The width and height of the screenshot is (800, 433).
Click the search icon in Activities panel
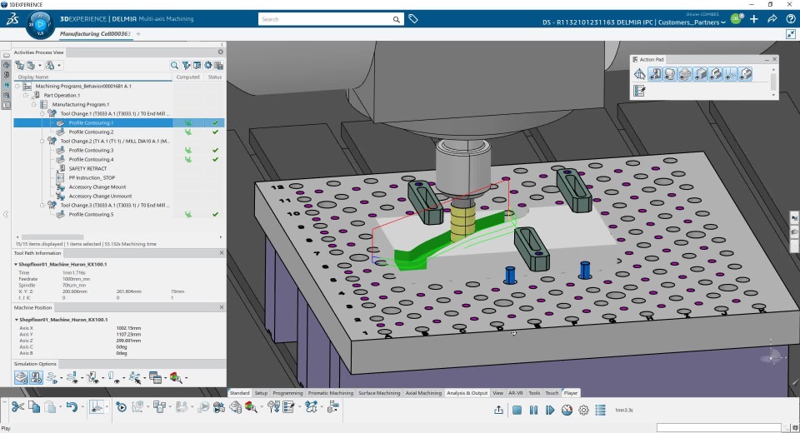[x=174, y=65]
